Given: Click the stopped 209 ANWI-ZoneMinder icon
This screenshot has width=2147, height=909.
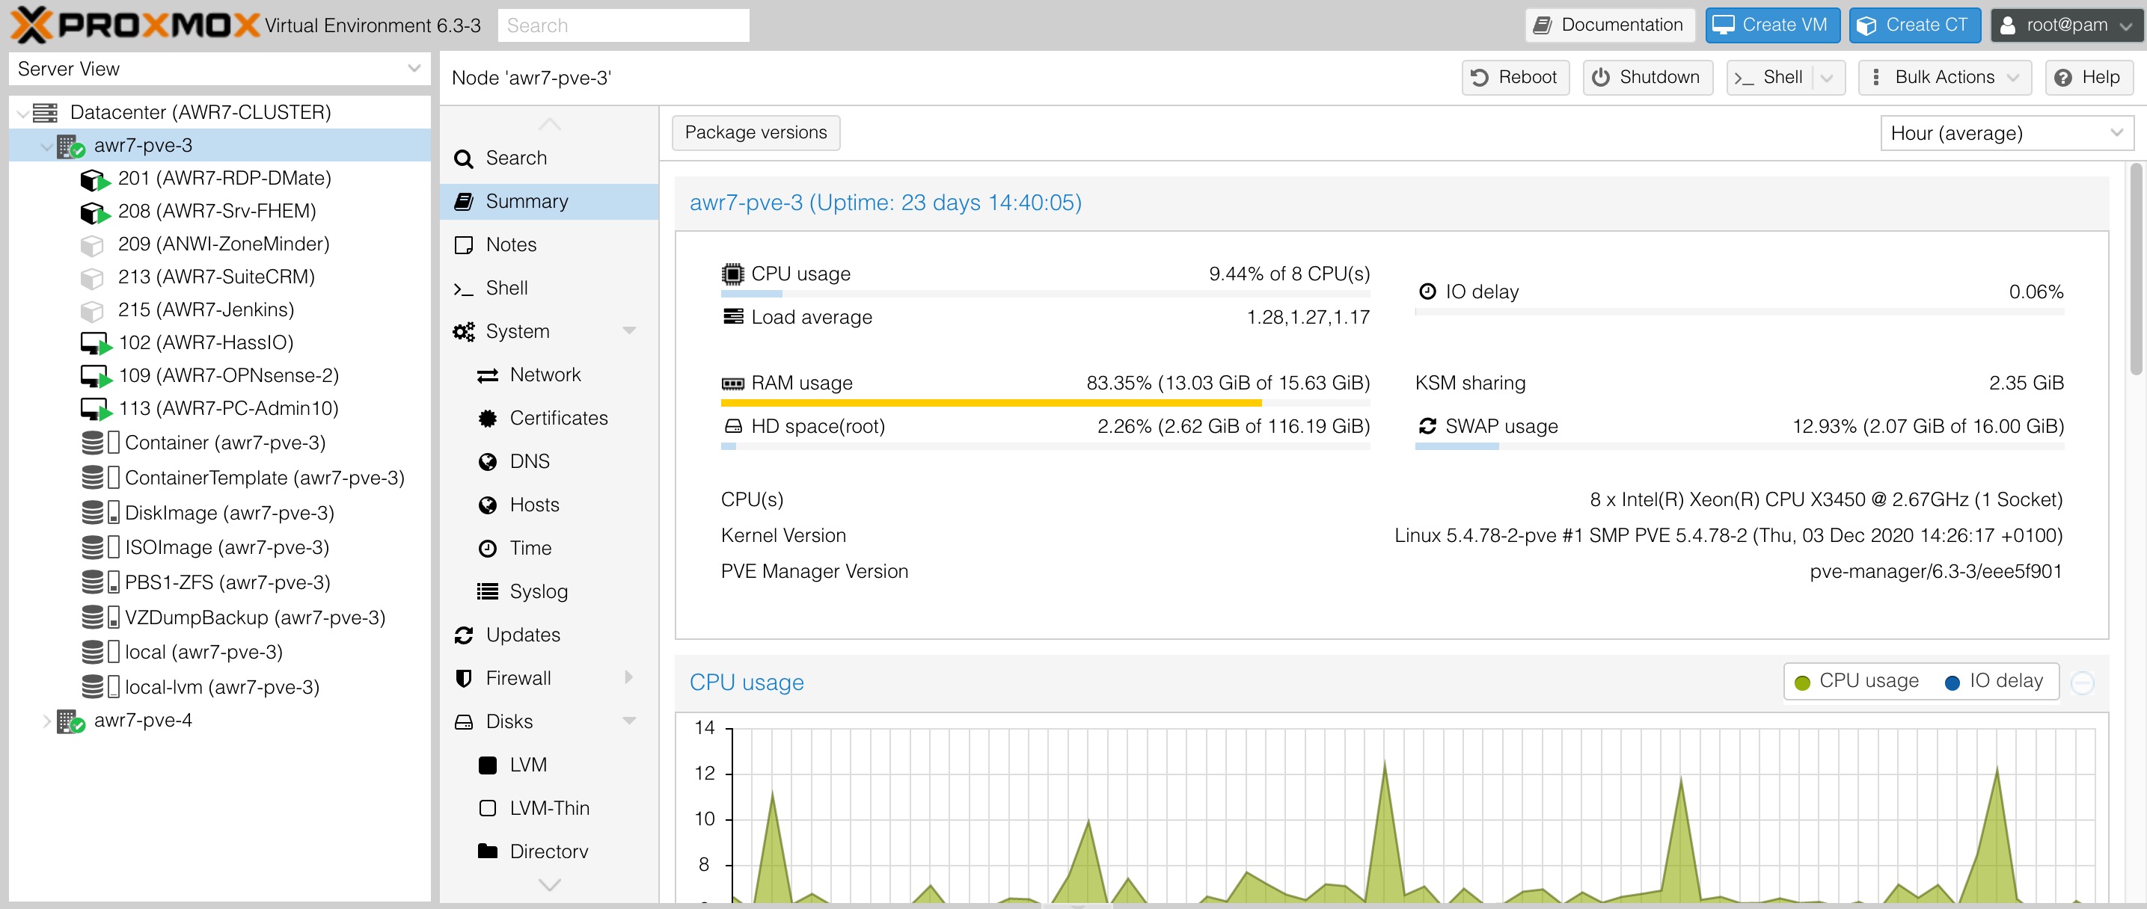Looking at the screenshot, I should pyautogui.click(x=92, y=245).
